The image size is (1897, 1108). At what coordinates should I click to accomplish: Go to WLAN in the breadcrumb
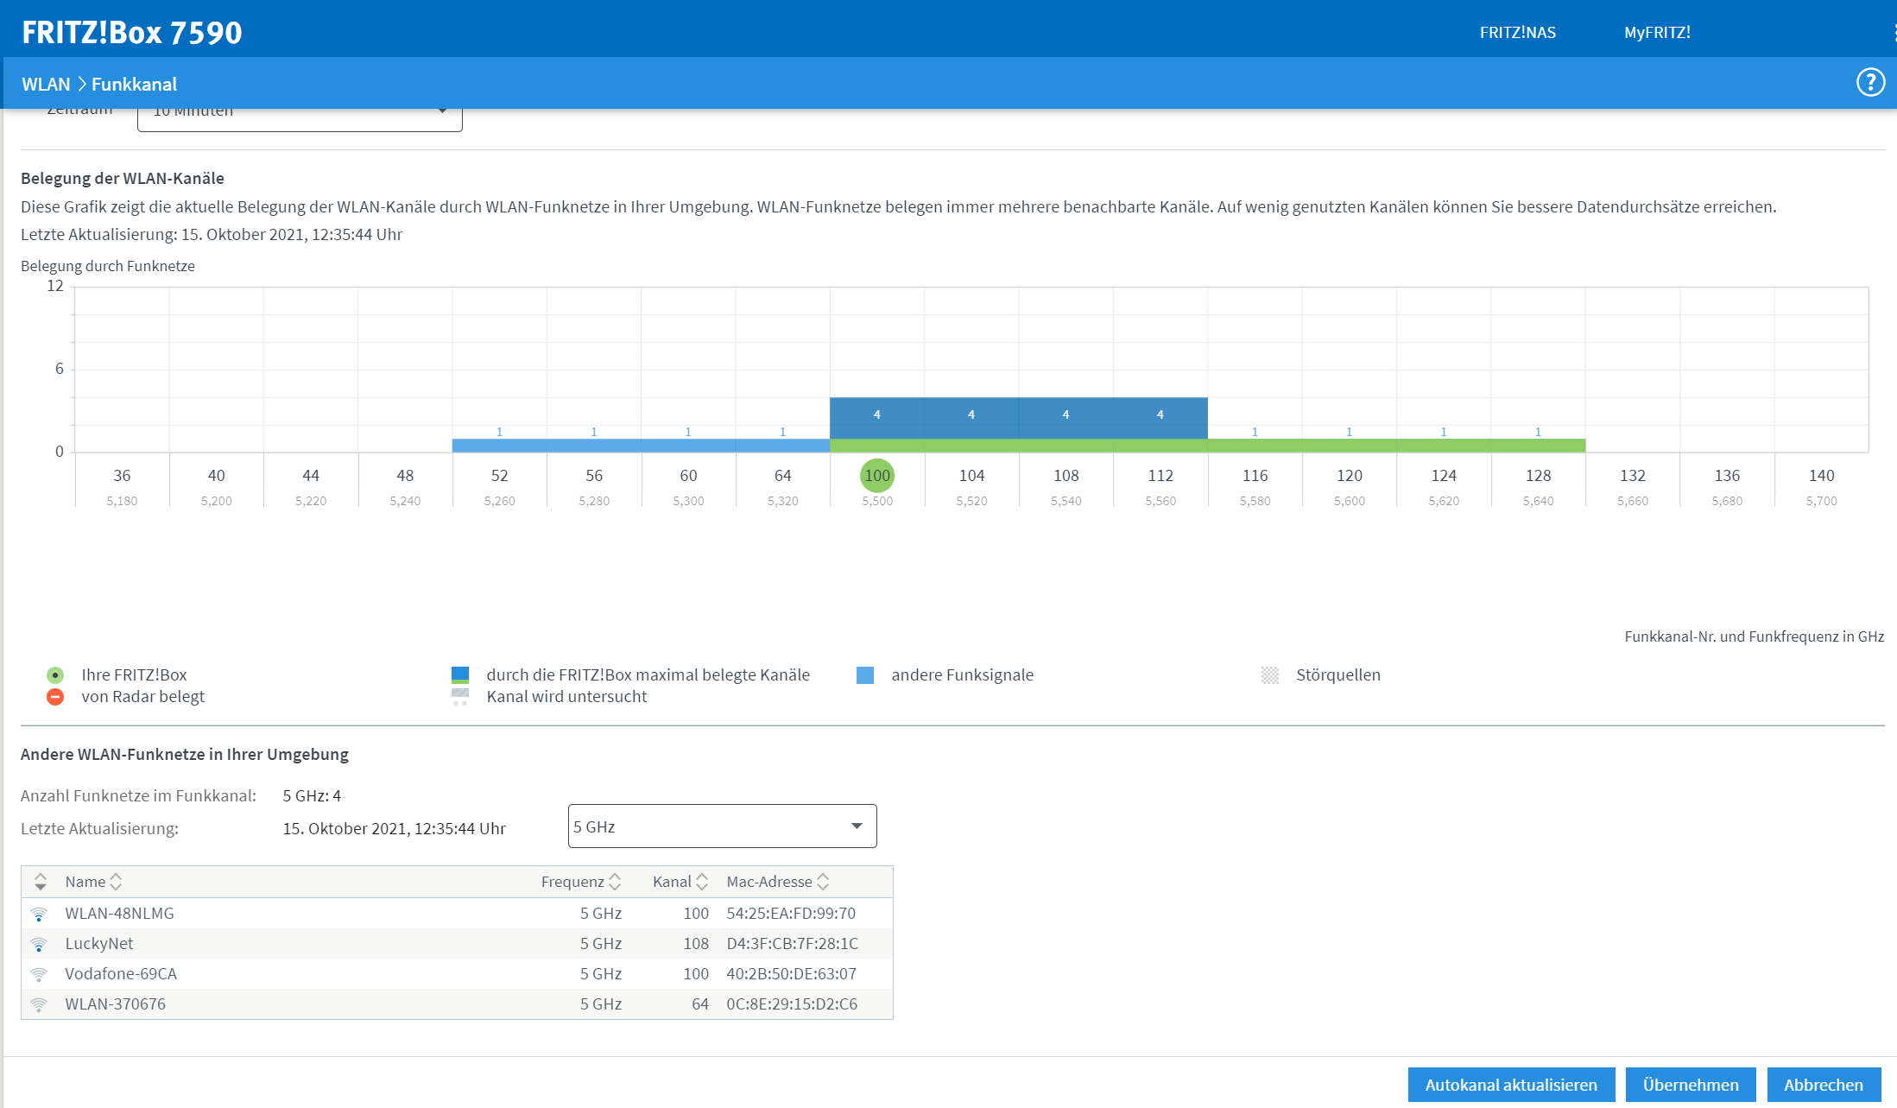tap(46, 85)
